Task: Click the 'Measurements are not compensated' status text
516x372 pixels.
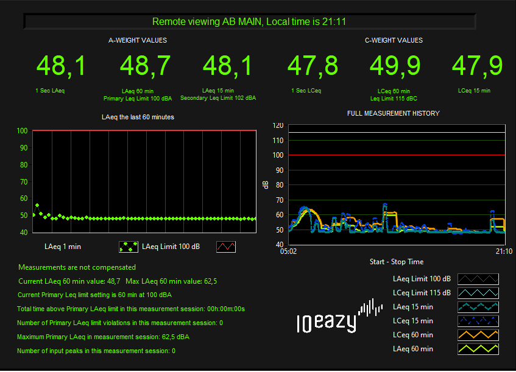Action: click(77, 267)
